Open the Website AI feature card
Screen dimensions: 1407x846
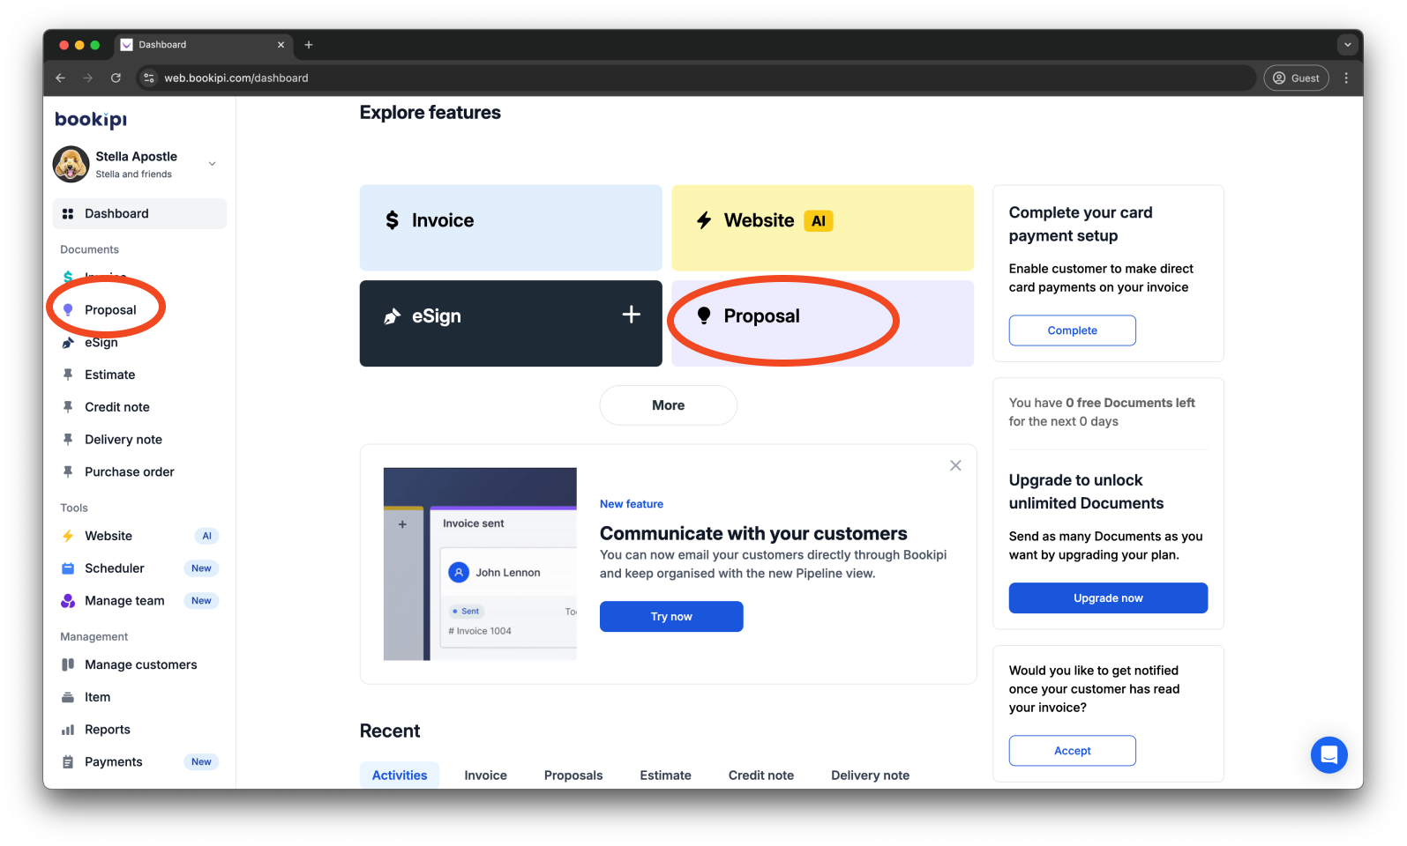point(823,227)
